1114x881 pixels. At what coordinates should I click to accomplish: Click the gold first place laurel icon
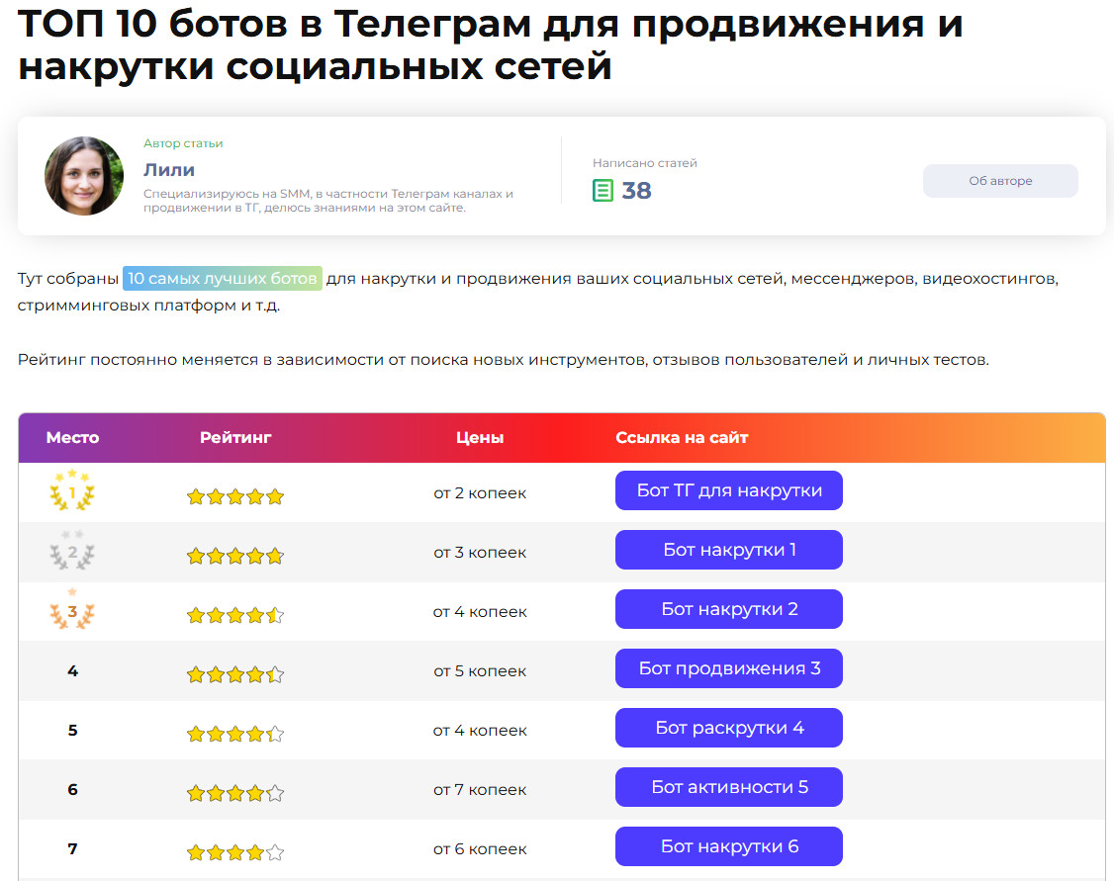(72, 489)
